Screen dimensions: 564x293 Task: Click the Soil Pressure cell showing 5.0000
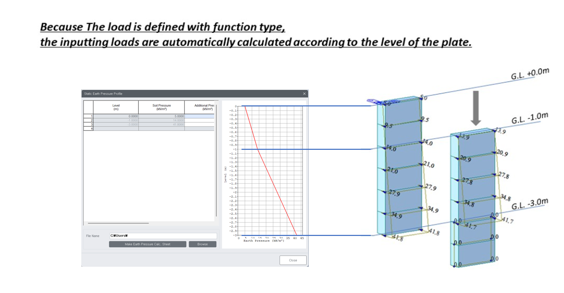161,116
